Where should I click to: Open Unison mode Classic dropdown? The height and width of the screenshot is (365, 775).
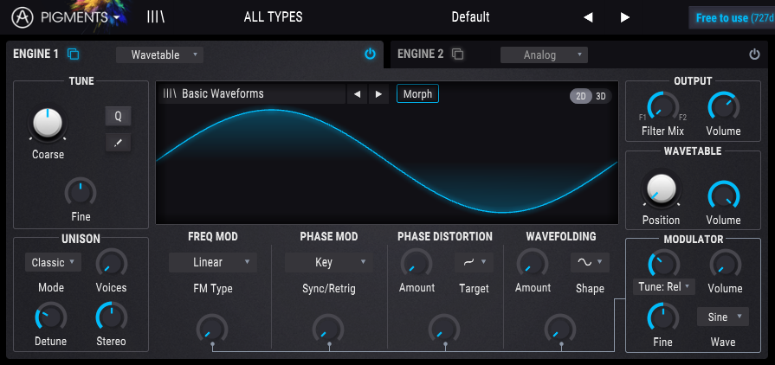[x=53, y=262]
